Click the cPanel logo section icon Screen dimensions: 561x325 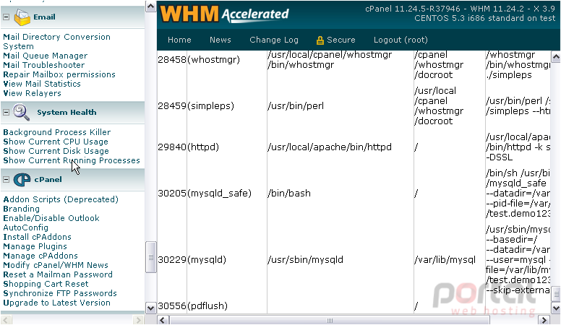tap(22, 180)
